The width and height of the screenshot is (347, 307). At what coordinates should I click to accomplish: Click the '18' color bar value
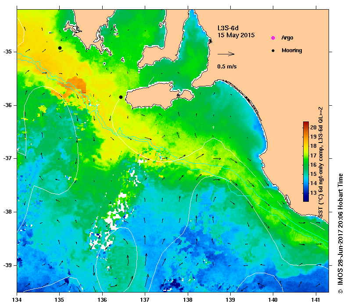[x=313, y=146]
